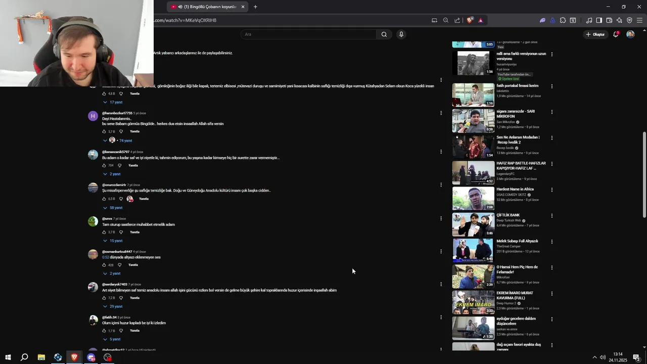Click the taskbar volume speaker icon
Screen dimensions: 647x364
(603, 357)
